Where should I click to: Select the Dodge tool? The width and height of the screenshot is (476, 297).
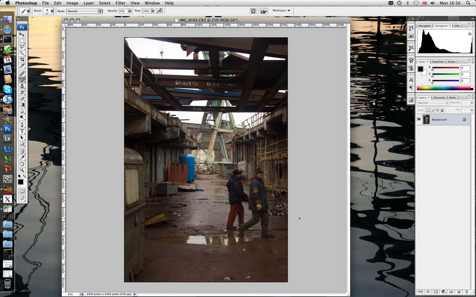click(22, 117)
